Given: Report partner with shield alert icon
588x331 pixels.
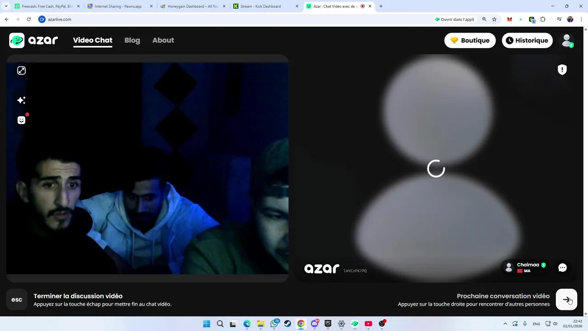Looking at the screenshot, I should pyautogui.click(x=562, y=69).
